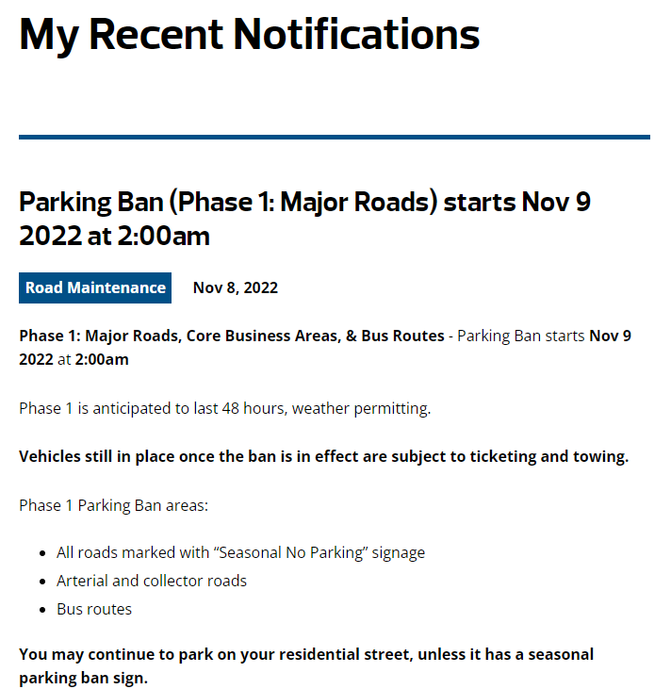Click the 'Arterial and collector roads' list item

tap(152, 581)
